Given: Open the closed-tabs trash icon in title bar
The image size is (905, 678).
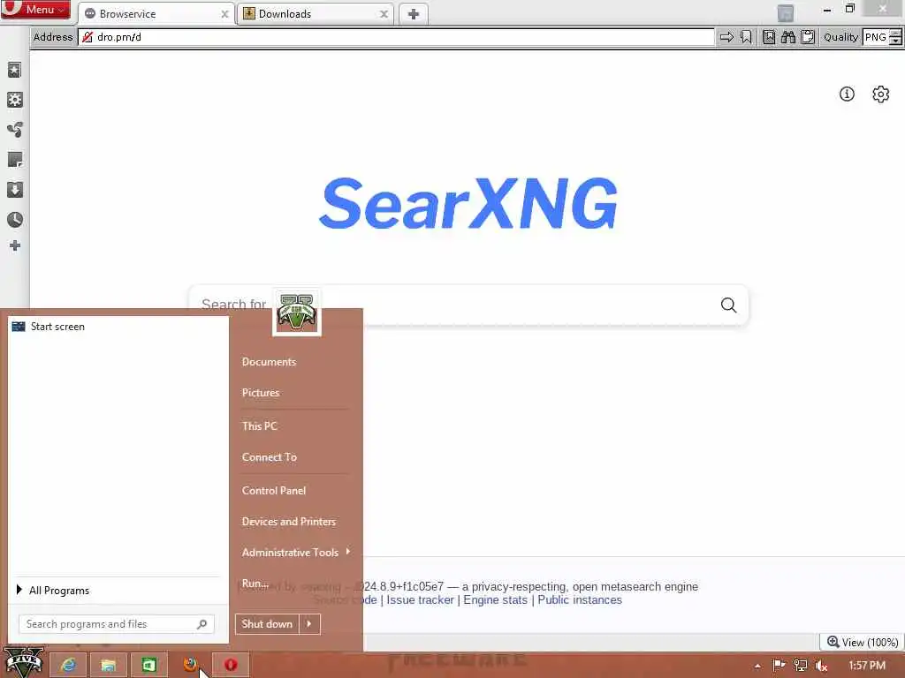Looking at the screenshot, I should point(786,13).
